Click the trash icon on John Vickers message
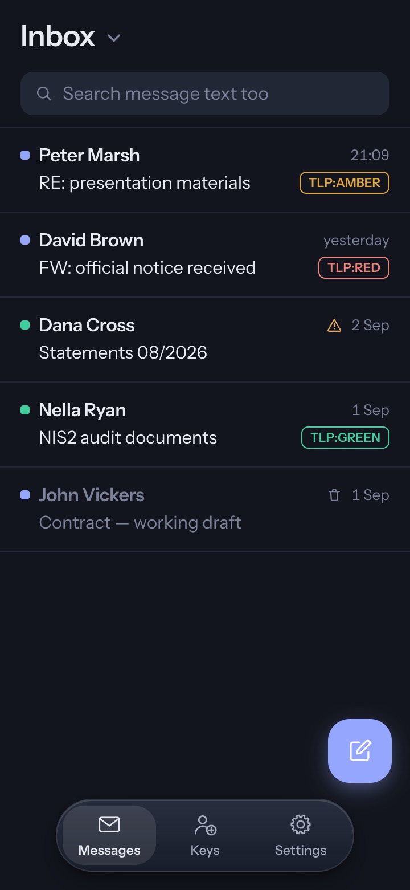Screen dimensions: 410x890 point(334,495)
